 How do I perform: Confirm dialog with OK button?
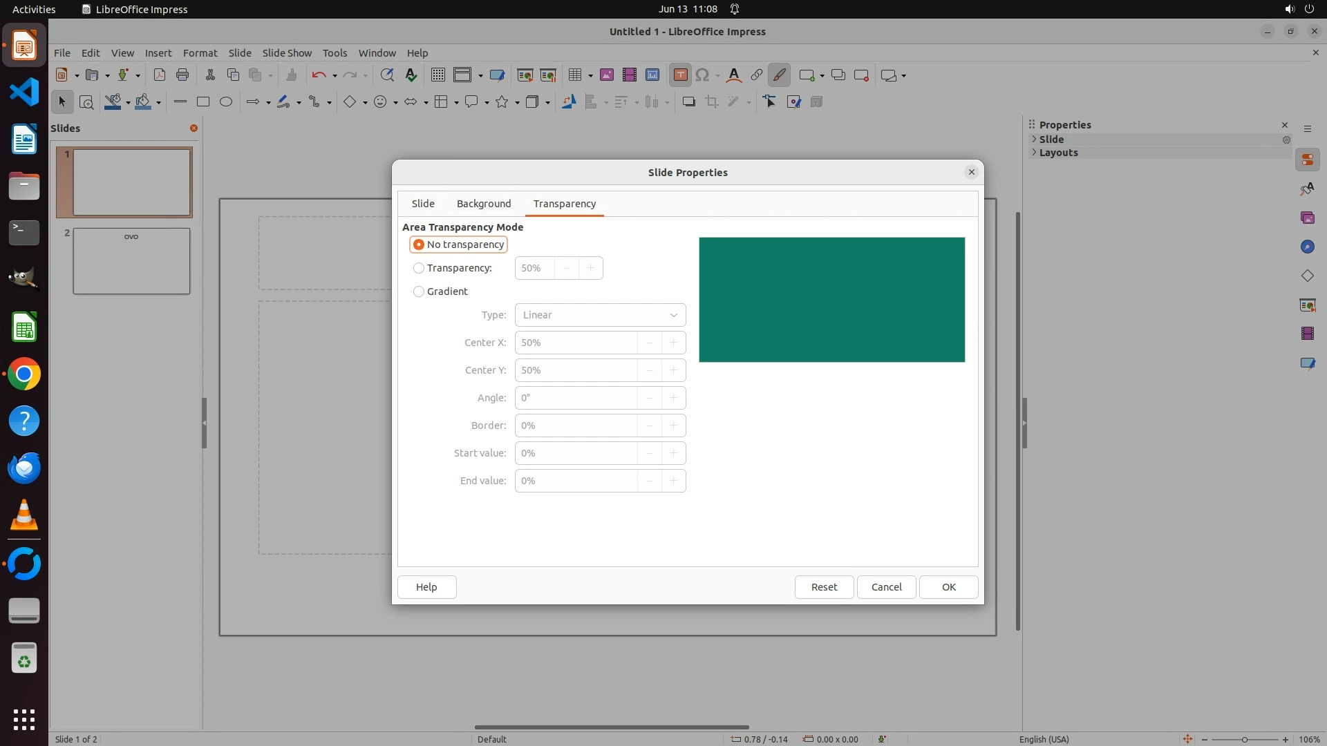point(948,587)
